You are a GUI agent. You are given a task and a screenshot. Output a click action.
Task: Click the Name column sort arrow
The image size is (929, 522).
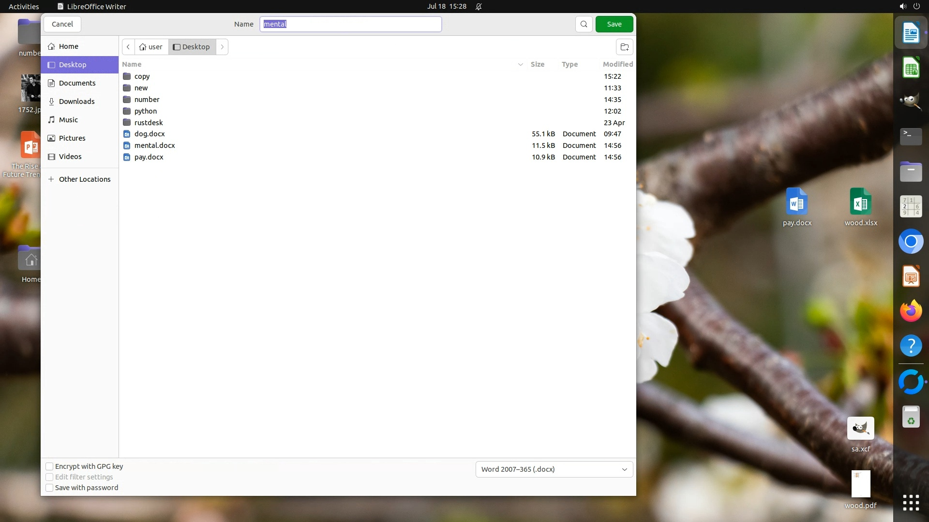521,64
